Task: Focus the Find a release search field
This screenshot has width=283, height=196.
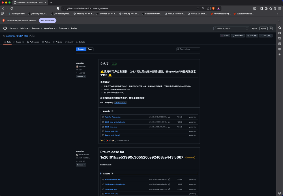Action: coord(188,49)
